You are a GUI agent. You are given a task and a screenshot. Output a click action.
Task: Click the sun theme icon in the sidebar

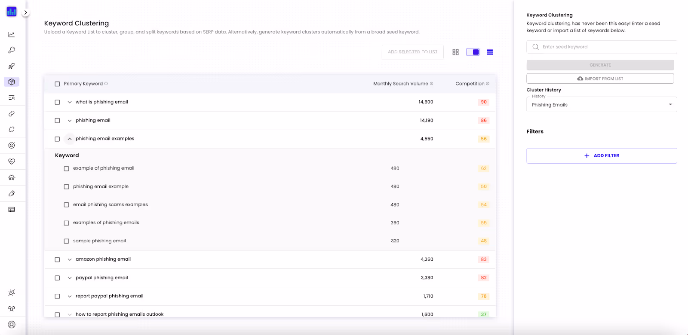(x=12, y=292)
